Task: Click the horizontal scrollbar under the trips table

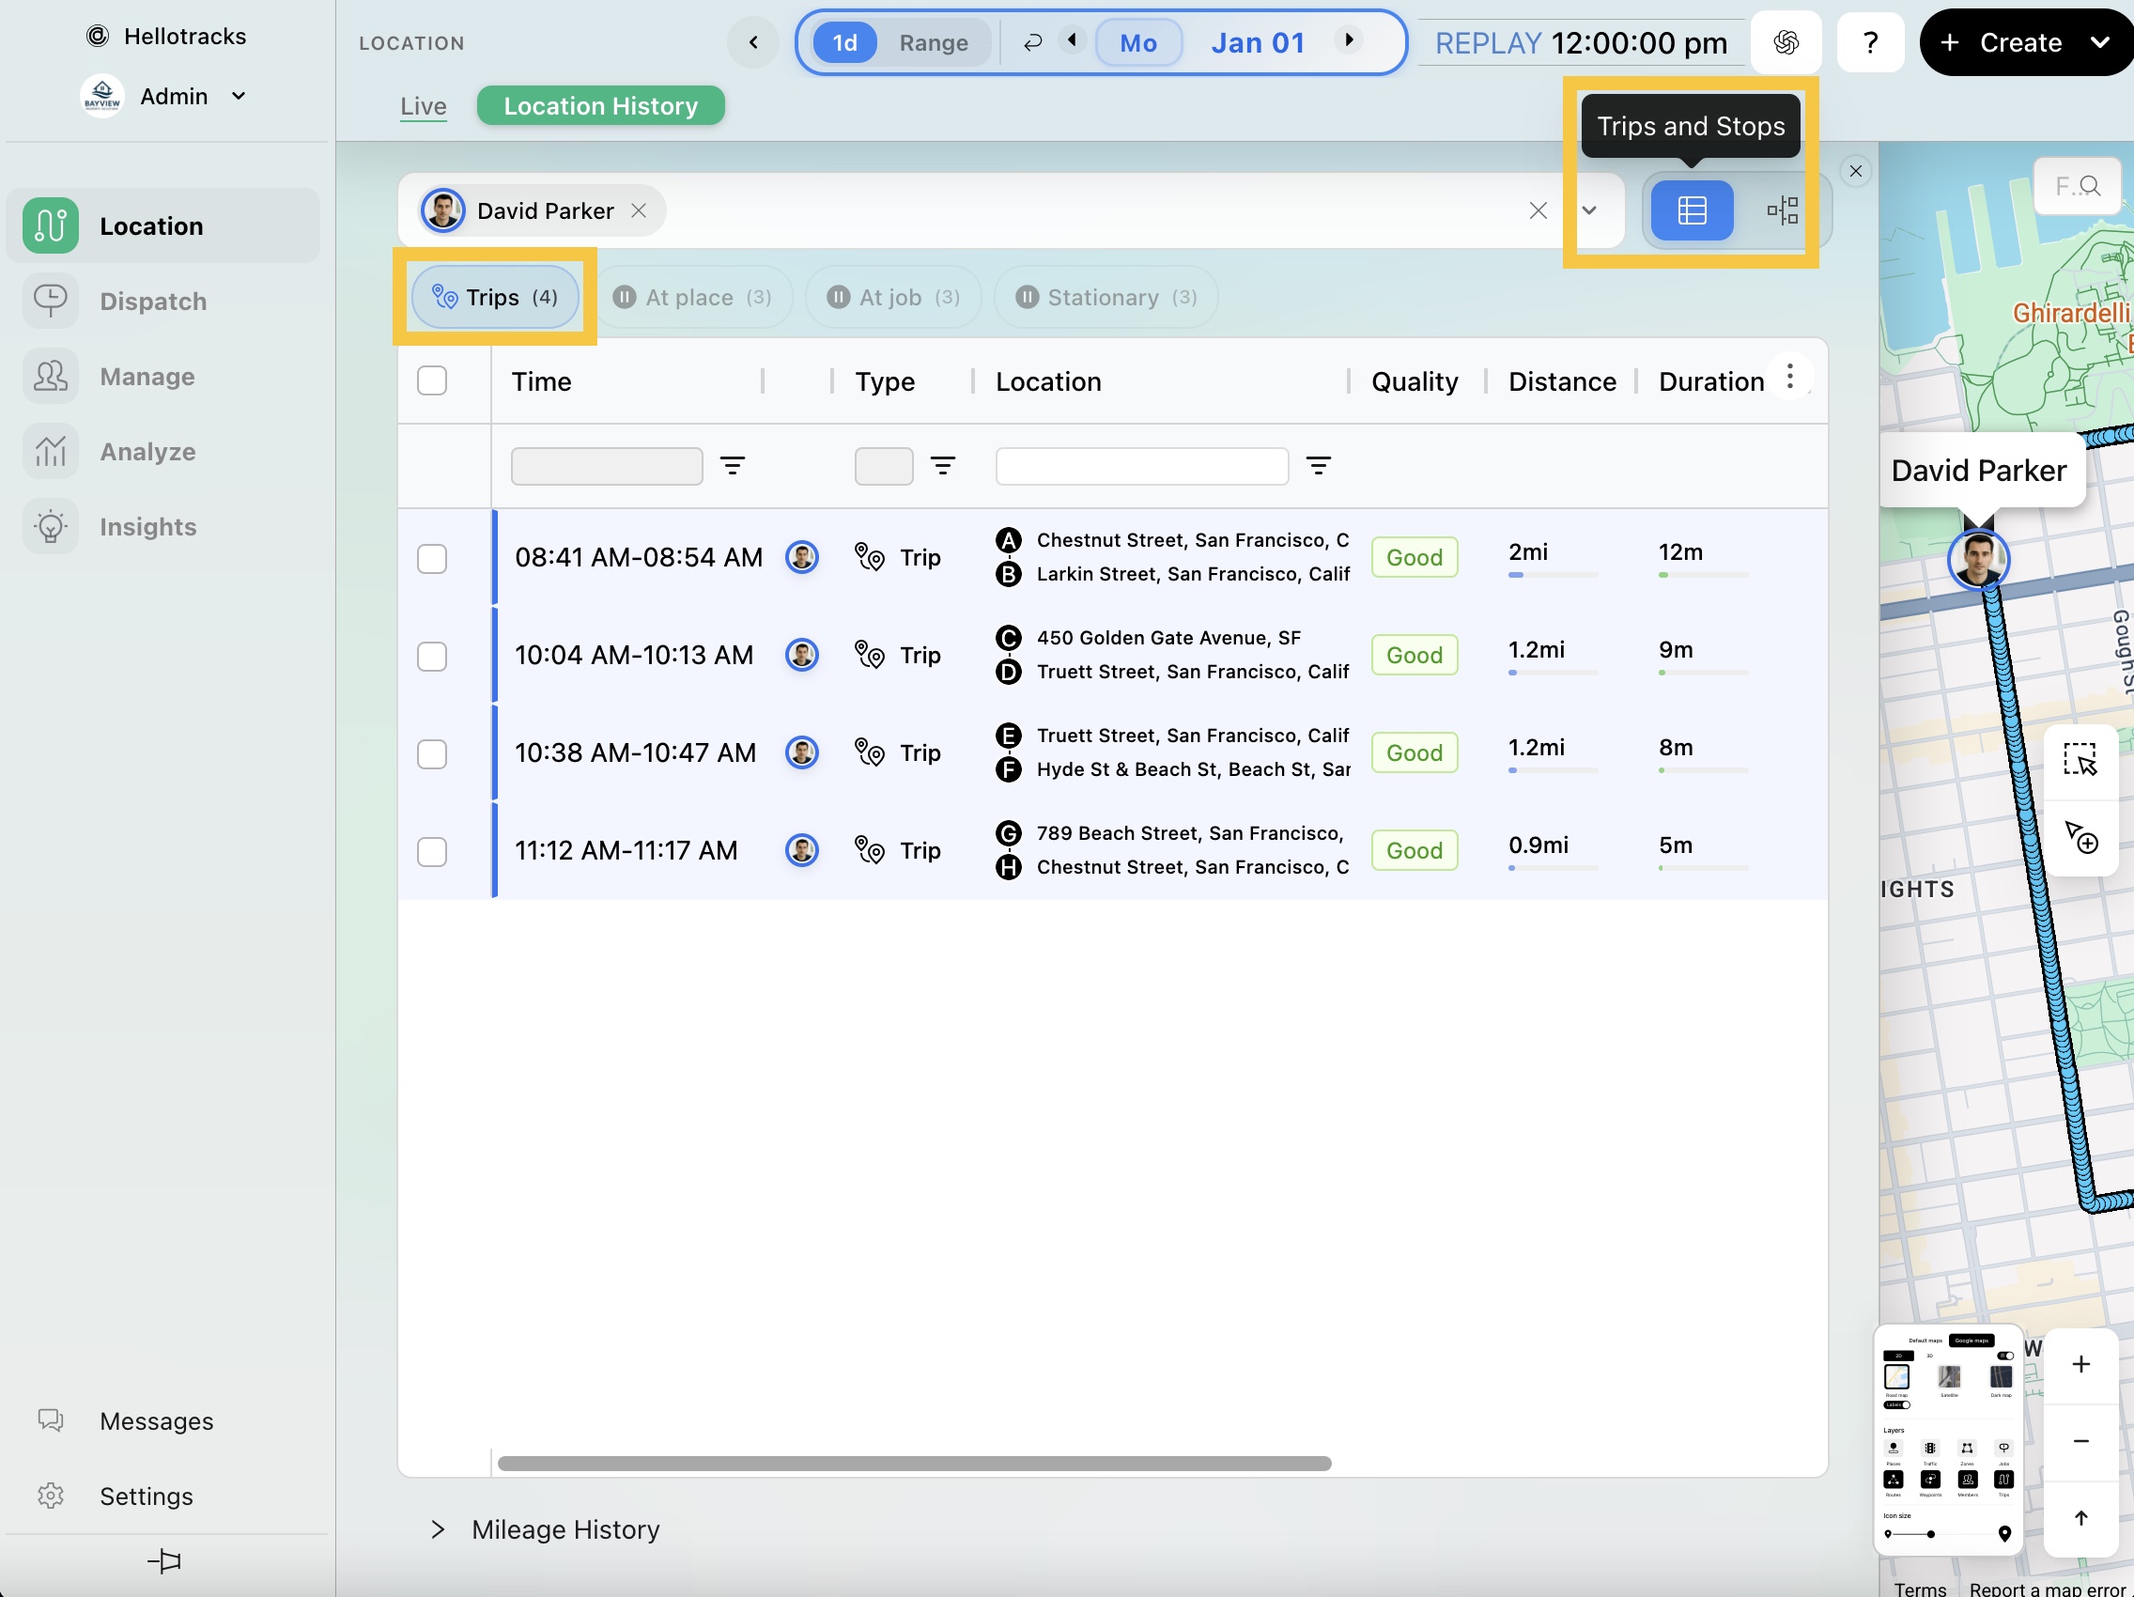Action: pyautogui.click(x=914, y=1464)
